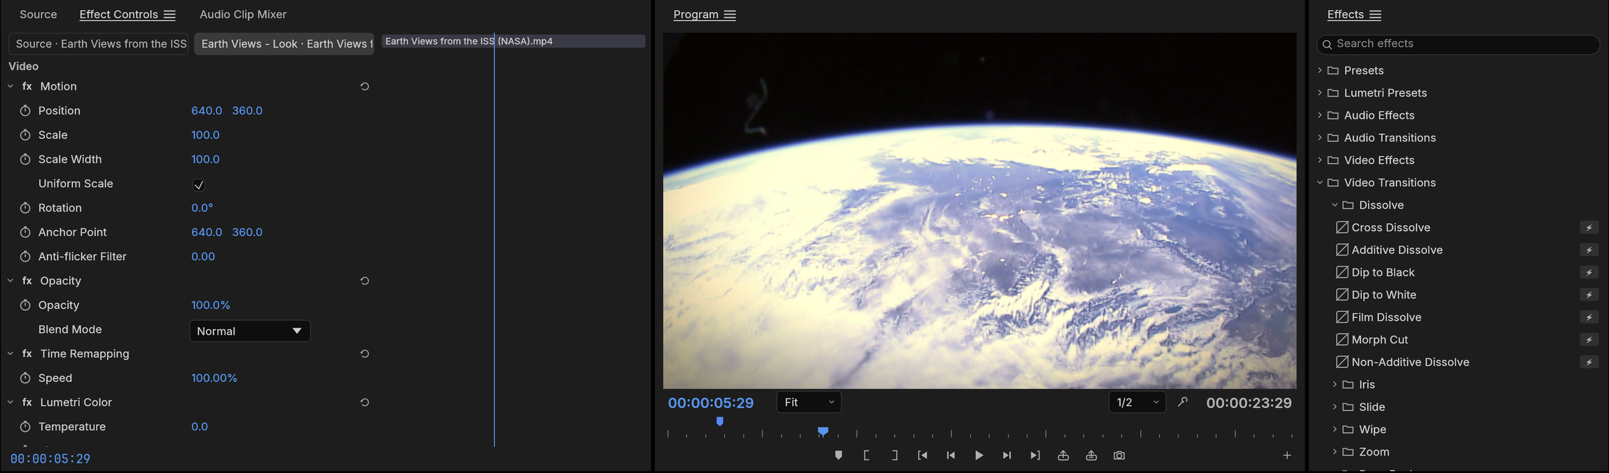
Task: Go to Out point button
Action: [1035, 456]
